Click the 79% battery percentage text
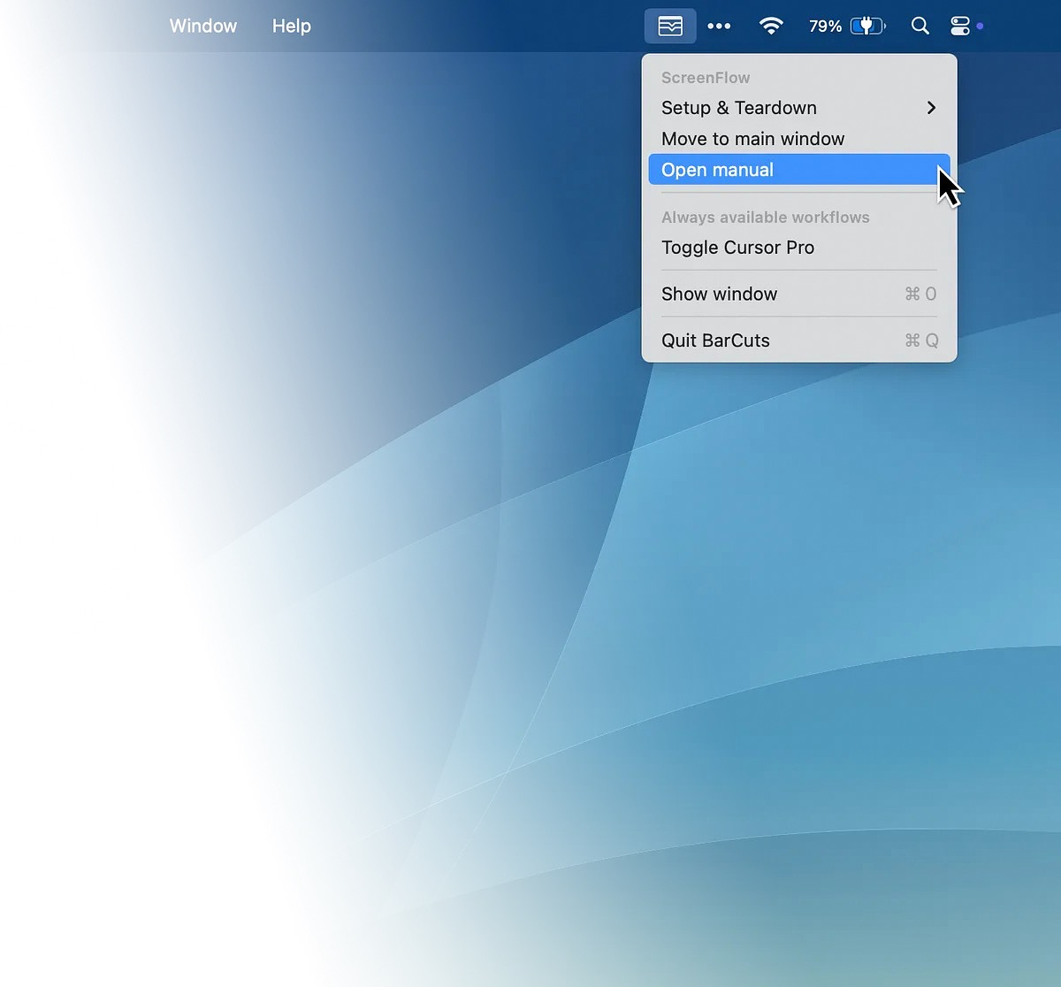Screen dimensions: 1061x987 (x=825, y=27)
